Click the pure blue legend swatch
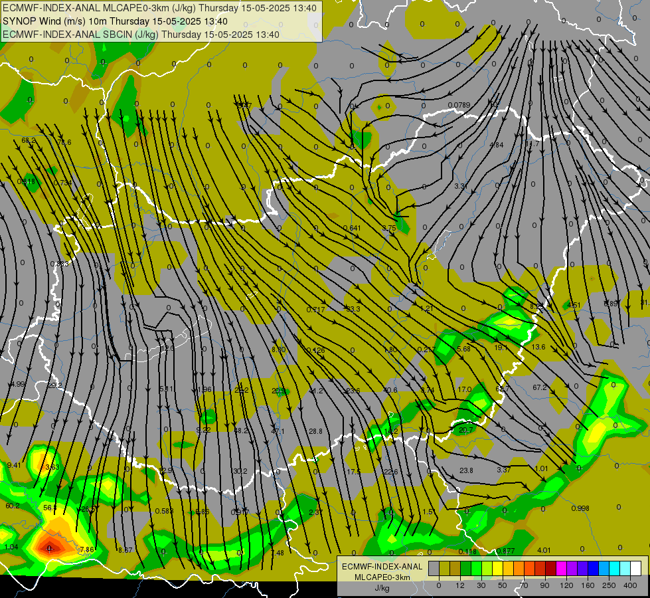This screenshot has height=598, width=650. click(594, 569)
